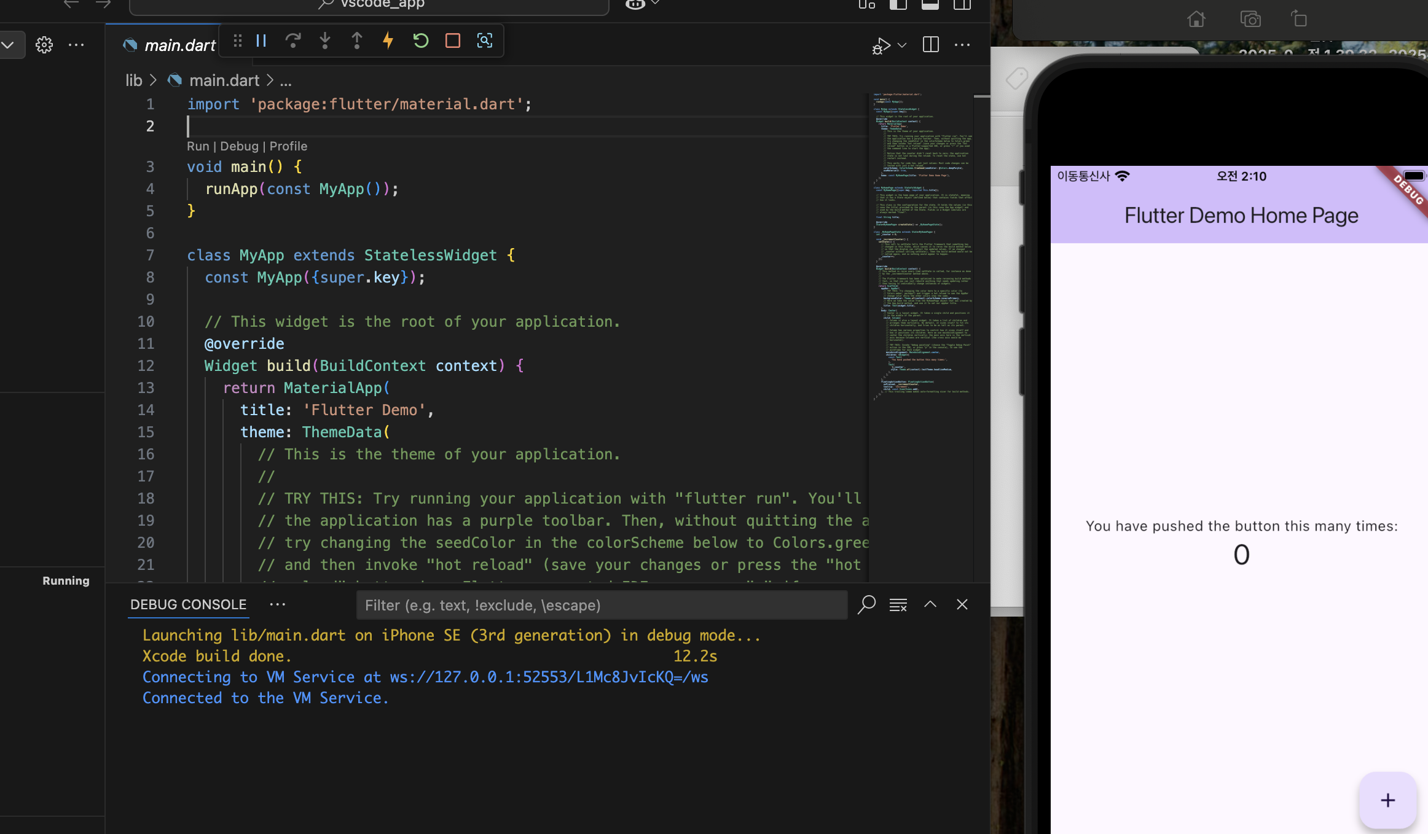Click the 'Xcode build done.' console line

(x=217, y=656)
